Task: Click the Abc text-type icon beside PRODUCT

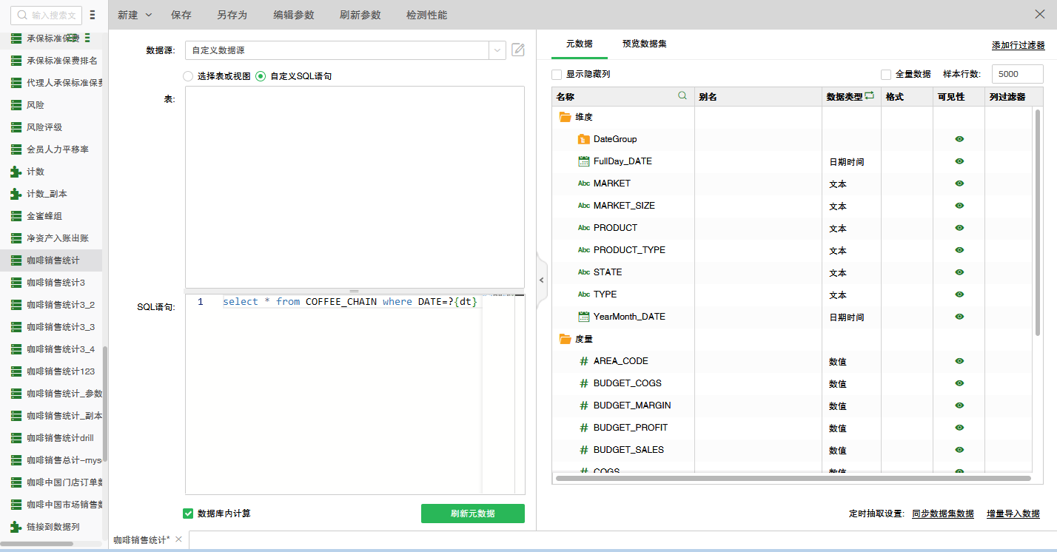Action: pos(584,228)
